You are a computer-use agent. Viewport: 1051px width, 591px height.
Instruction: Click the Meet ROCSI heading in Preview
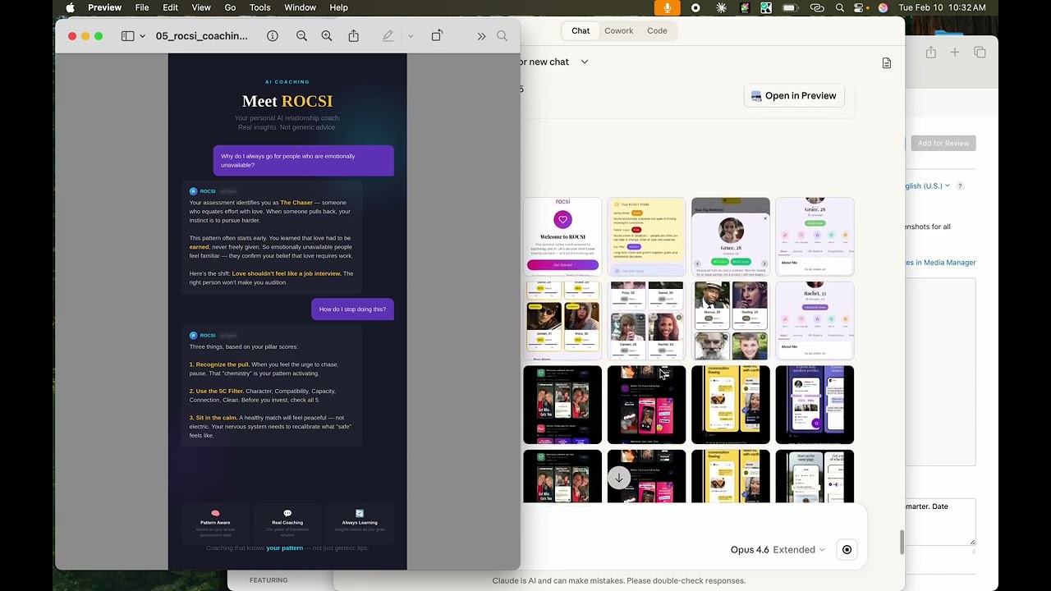click(x=287, y=101)
